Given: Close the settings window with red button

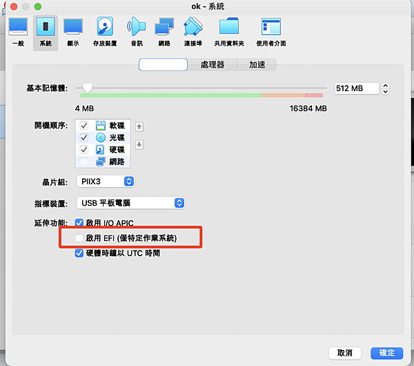Looking at the screenshot, I should [14, 7].
